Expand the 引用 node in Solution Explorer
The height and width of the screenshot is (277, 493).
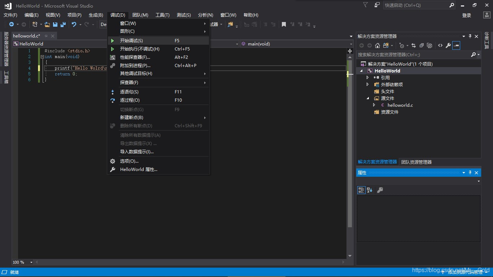tap(368, 78)
